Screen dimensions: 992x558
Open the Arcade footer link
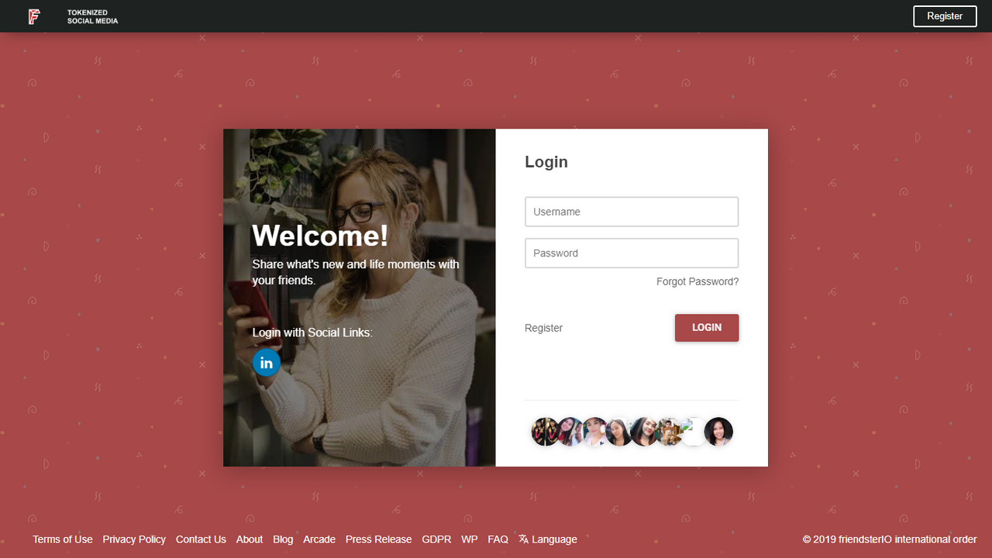click(x=319, y=539)
